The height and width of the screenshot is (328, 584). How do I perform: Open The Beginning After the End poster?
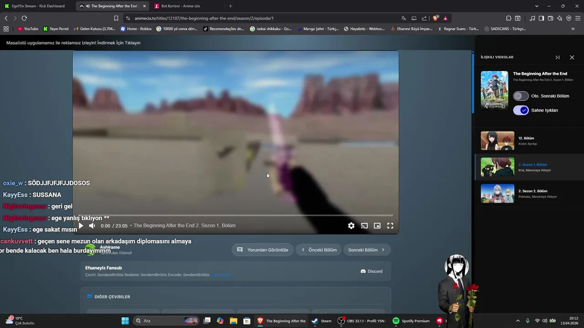[494, 90]
